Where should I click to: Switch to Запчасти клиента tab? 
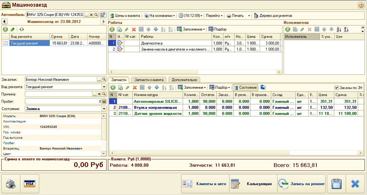pos(149,80)
